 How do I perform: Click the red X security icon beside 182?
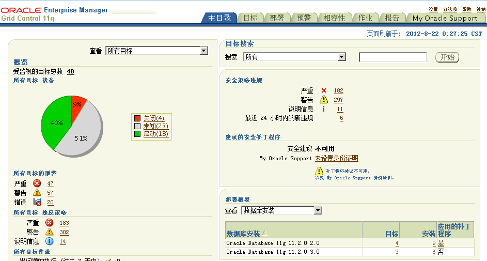(324, 90)
